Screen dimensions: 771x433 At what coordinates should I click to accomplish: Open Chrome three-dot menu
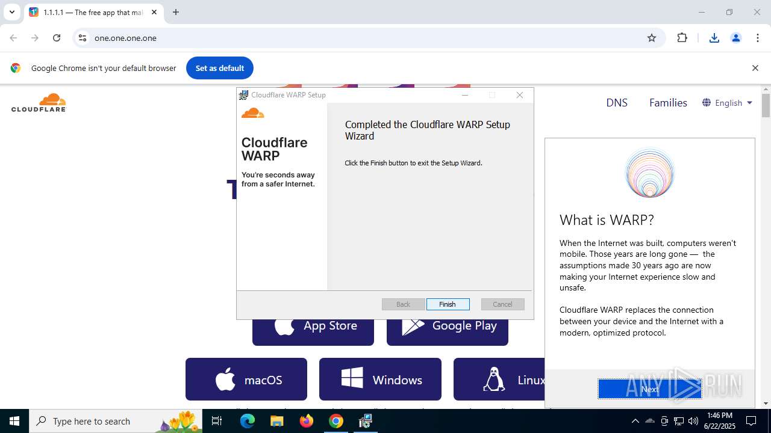click(758, 38)
